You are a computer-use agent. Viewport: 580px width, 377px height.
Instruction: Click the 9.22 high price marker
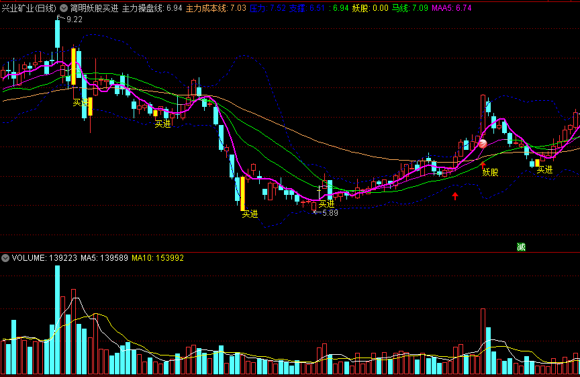point(75,19)
